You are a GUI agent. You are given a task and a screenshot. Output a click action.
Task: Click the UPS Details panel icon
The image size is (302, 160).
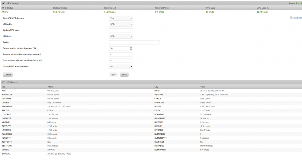(4, 82)
